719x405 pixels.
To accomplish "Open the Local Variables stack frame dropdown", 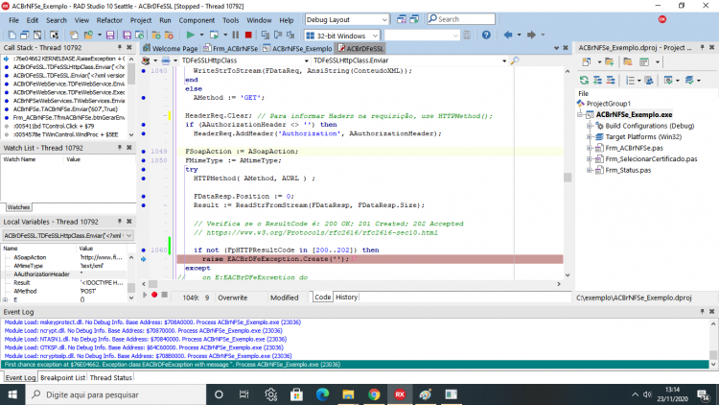I will tap(128, 235).
